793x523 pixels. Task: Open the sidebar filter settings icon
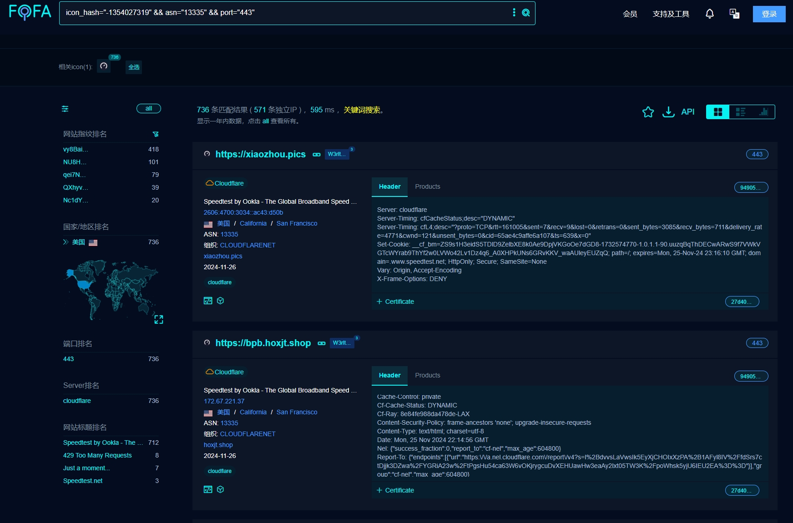[65, 109]
